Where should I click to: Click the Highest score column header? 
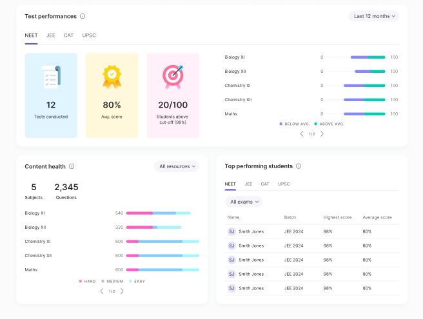(337, 217)
